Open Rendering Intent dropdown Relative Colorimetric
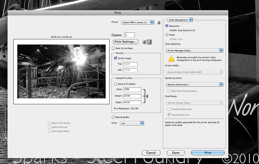Image resolution: width=259 pixels, height=164 pixels. point(194,85)
